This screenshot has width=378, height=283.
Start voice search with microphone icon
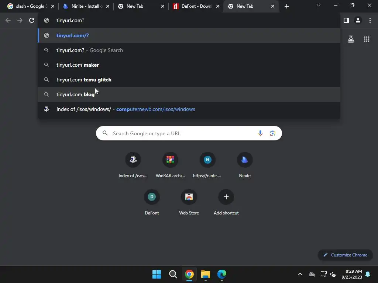point(260,133)
